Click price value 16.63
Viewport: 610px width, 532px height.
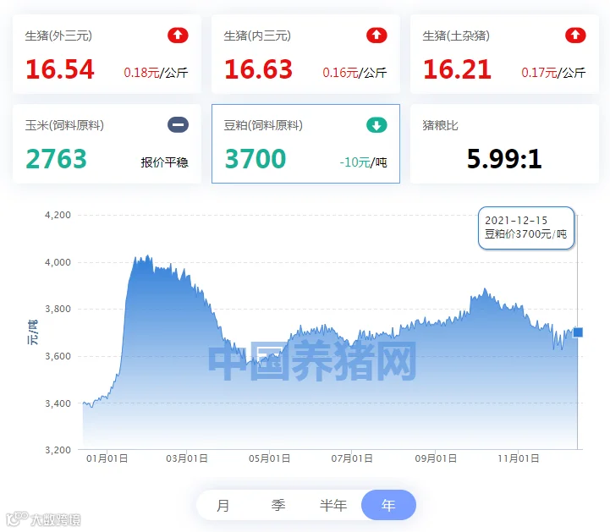pos(258,69)
